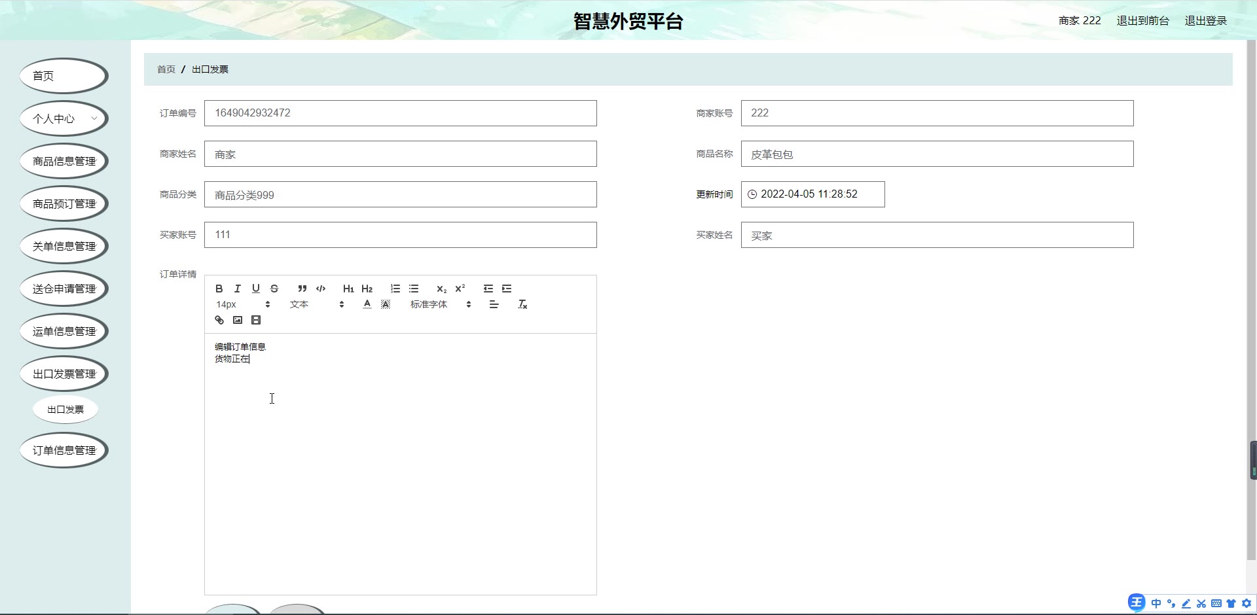
Task: Click the 商家账号 input field
Action: [x=938, y=113]
